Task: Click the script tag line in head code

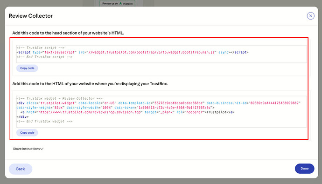Action: [x=133, y=52]
